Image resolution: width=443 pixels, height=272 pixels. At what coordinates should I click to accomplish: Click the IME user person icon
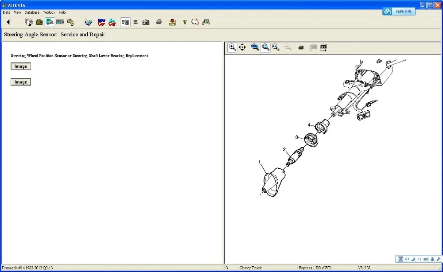point(432,259)
